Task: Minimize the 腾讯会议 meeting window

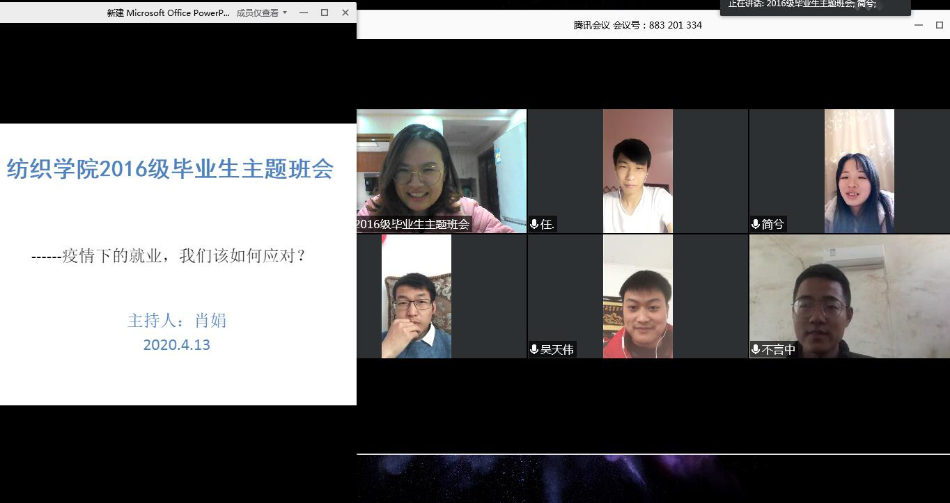Action: pyautogui.click(x=919, y=25)
